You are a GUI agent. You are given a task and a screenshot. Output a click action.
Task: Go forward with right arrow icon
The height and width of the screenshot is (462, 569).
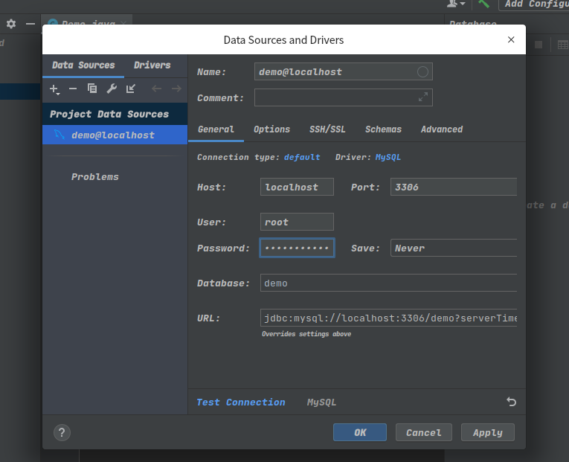tap(176, 89)
